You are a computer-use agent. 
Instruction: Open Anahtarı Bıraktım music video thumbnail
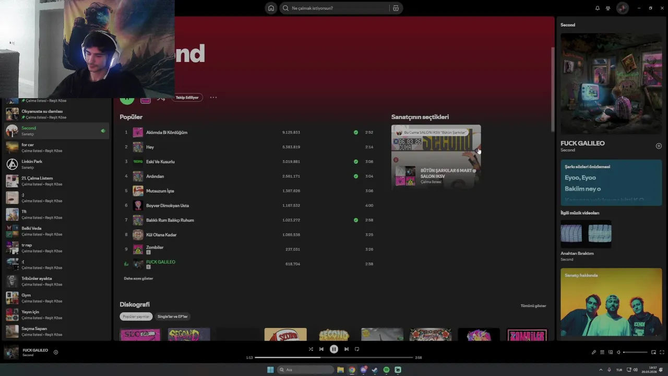(586, 234)
